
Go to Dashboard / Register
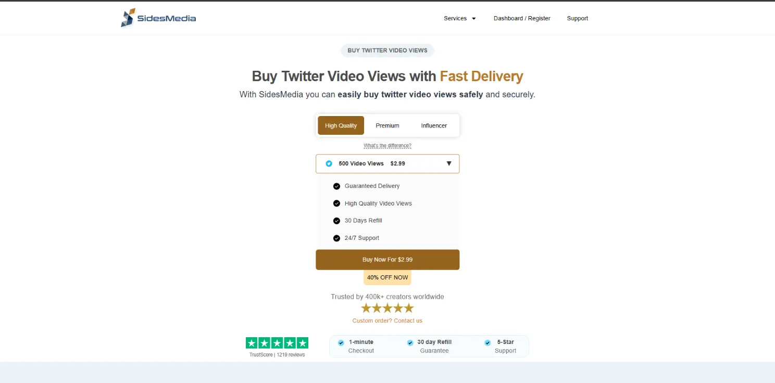[522, 18]
